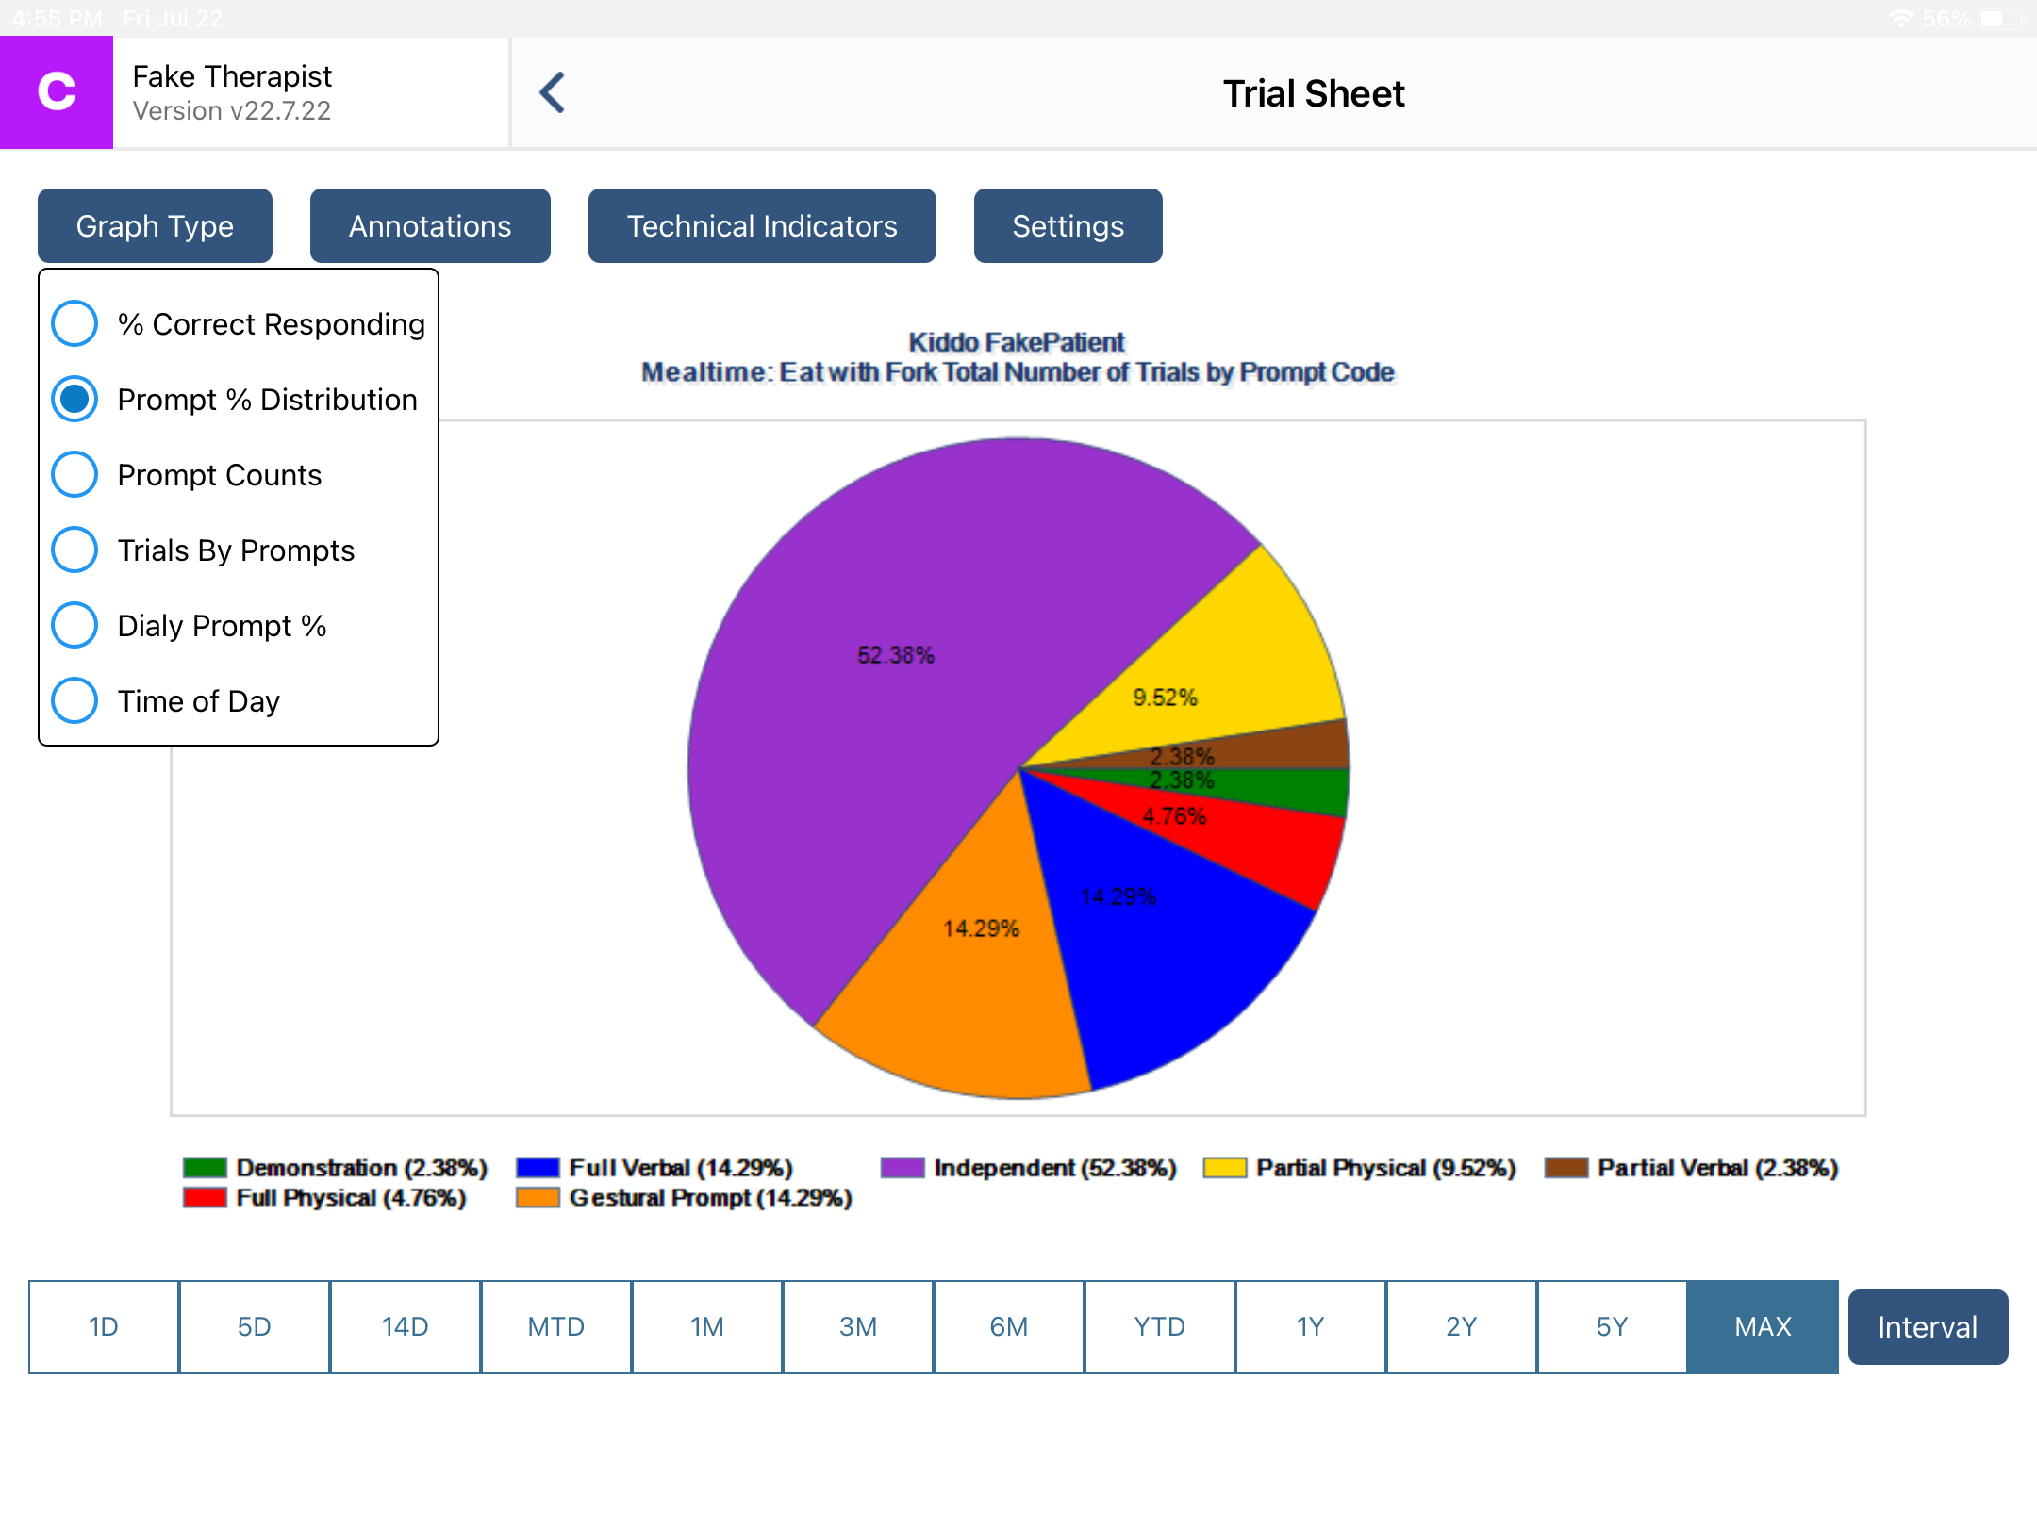The width and height of the screenshot is (2037, 1527).
Task: Switch to the YTD time range
Action: pos(1159,1326)
